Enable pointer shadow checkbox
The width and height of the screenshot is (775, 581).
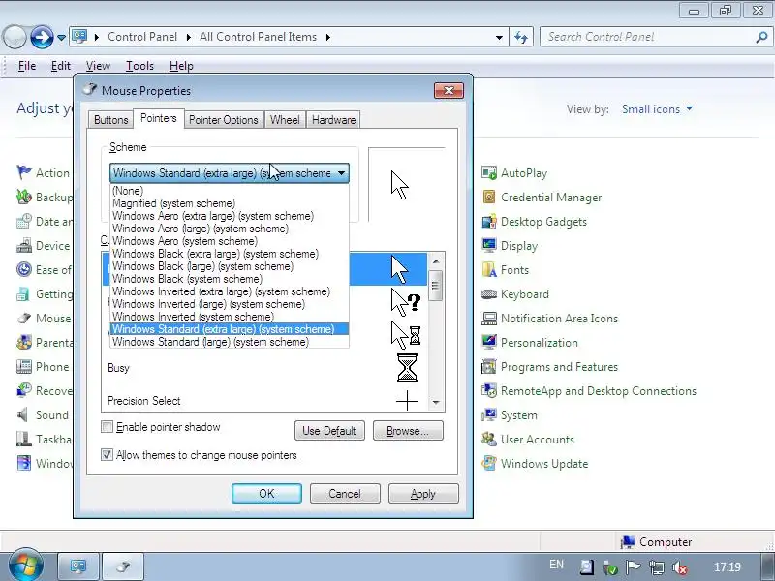[107, 427]
